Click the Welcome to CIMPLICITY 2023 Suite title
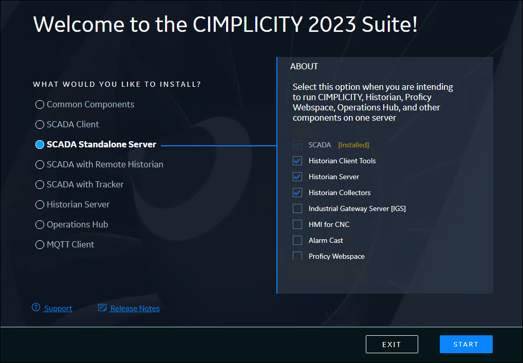Image resolution: width=523 pixels, height=363 pixels. [x=226, y=24]
